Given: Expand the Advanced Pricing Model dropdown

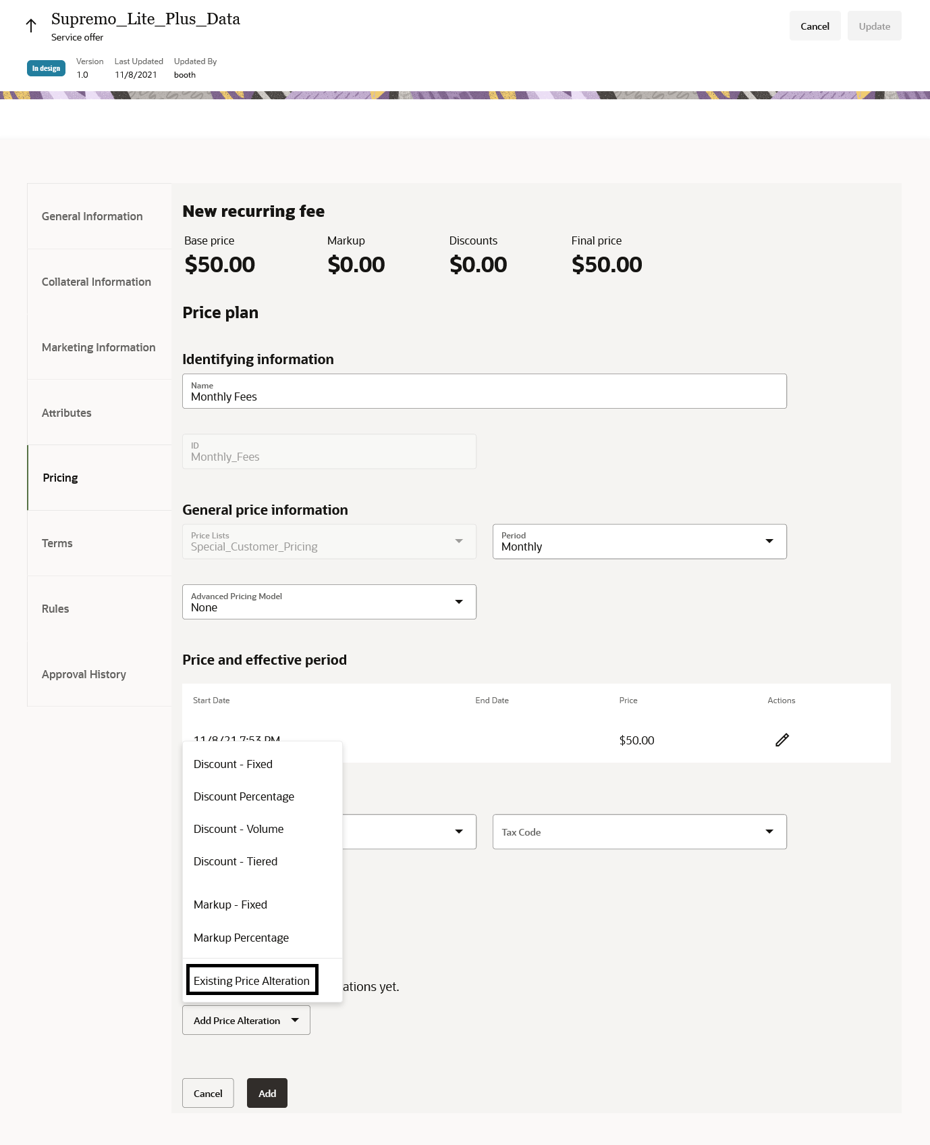Looking at the screenshot, I should (x=329, y=602).
